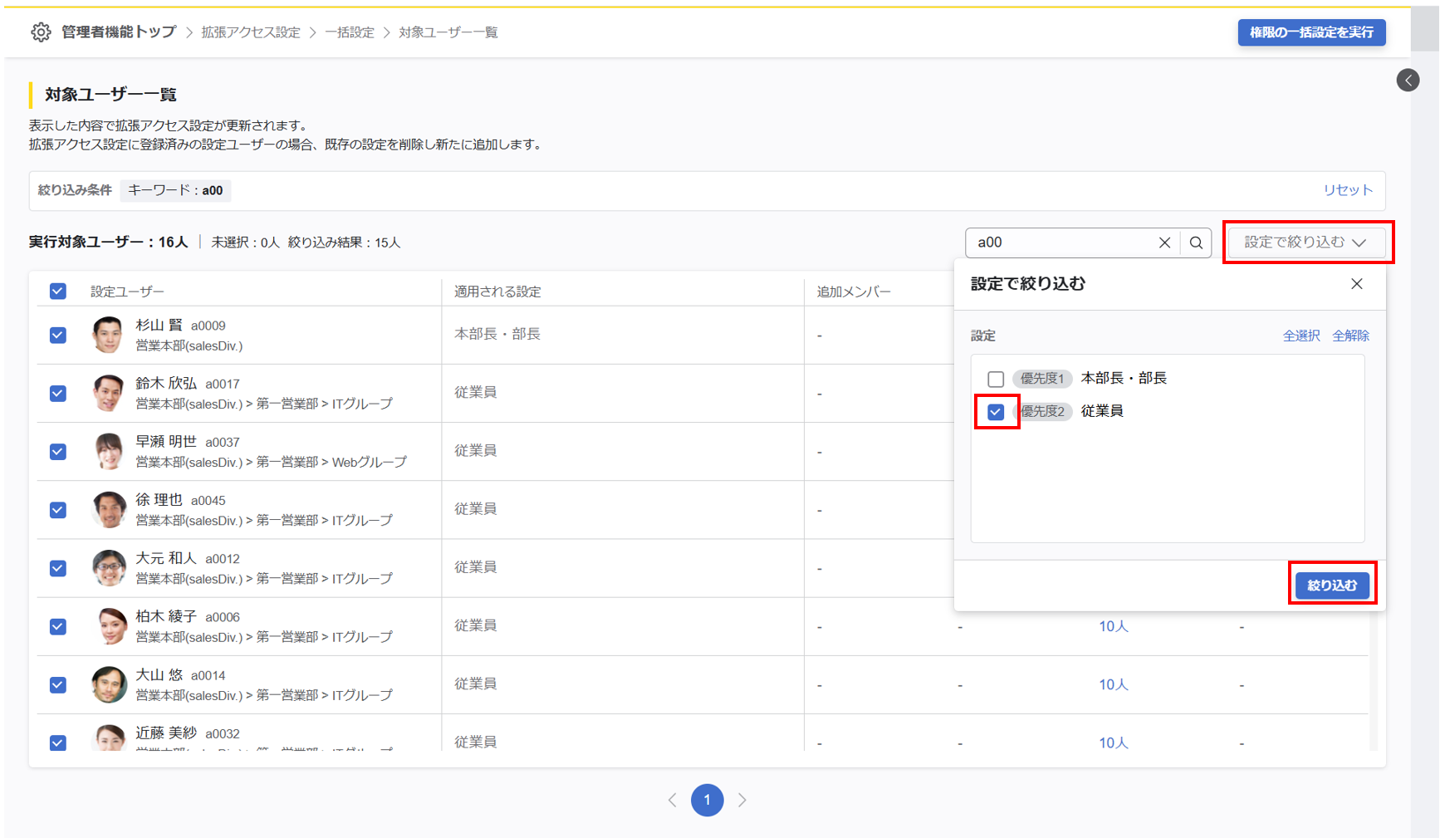
Task: Click リセット to clear filter conditions
Action: point(1348,190)
